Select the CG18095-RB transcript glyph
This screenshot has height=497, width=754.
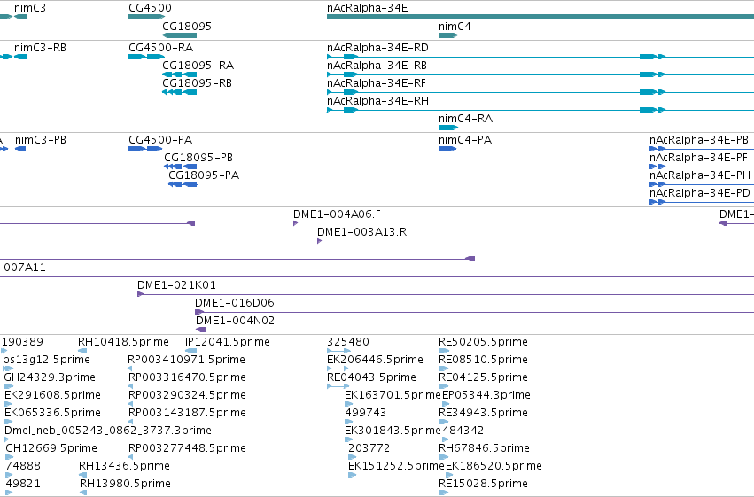pos(179,92)
